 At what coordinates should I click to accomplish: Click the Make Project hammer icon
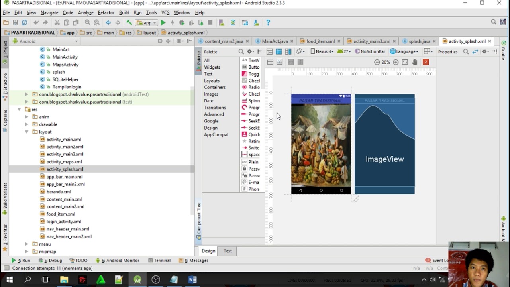(129, 23)
